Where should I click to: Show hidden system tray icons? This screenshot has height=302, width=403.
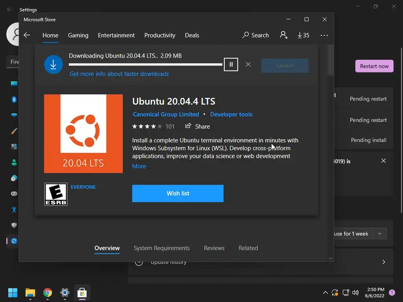325,293
